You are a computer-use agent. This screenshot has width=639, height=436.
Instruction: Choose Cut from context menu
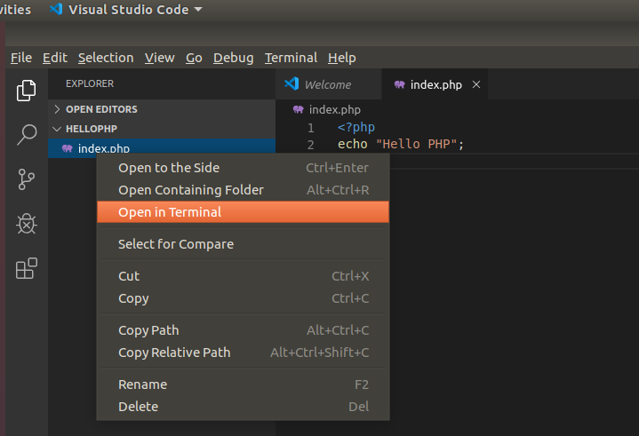(243, 276)
